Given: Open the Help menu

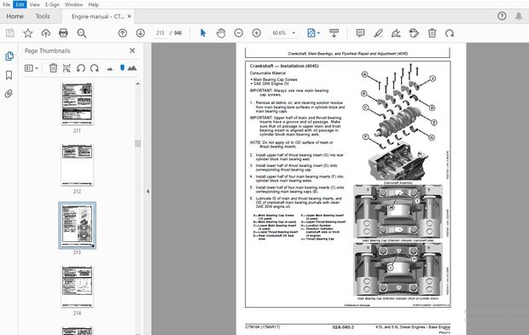Looking at the screenshot, I should click(94, 4).
